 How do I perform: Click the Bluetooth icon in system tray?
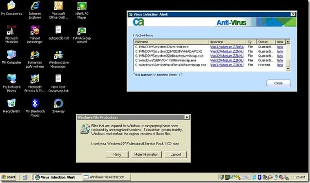[x=259, y=177]
